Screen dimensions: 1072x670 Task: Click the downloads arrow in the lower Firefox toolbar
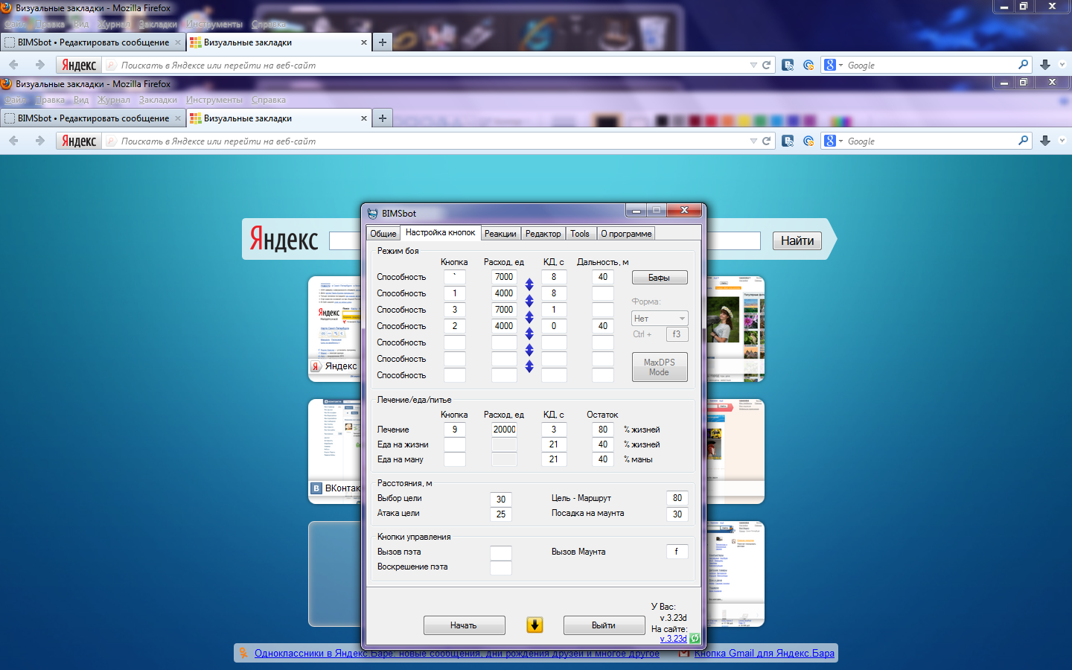(x=1045, y=141)
